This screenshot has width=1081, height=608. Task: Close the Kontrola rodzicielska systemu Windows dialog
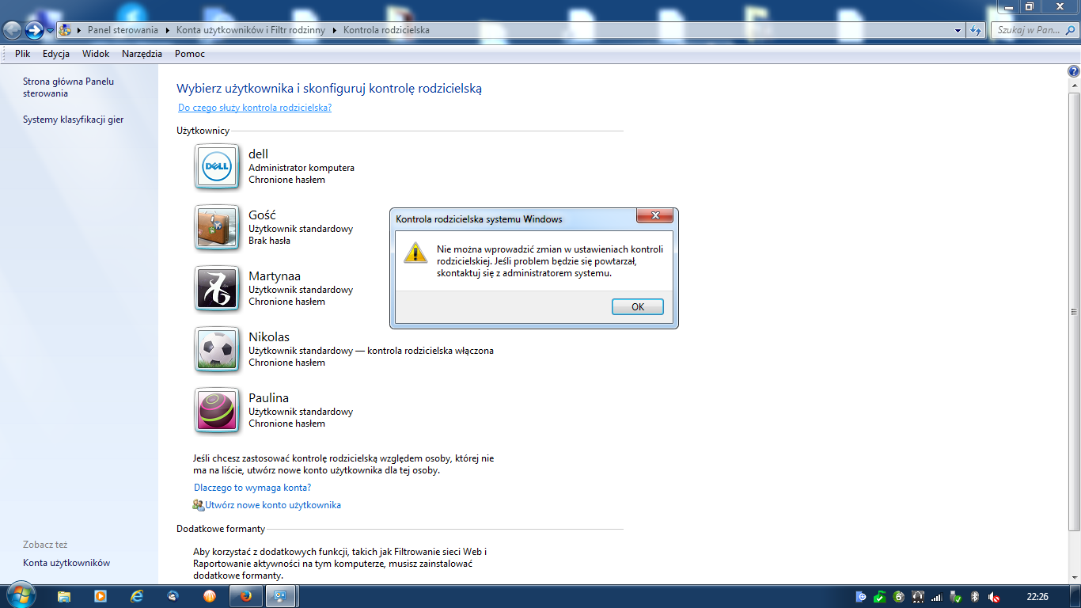click(x=655, y=216)
